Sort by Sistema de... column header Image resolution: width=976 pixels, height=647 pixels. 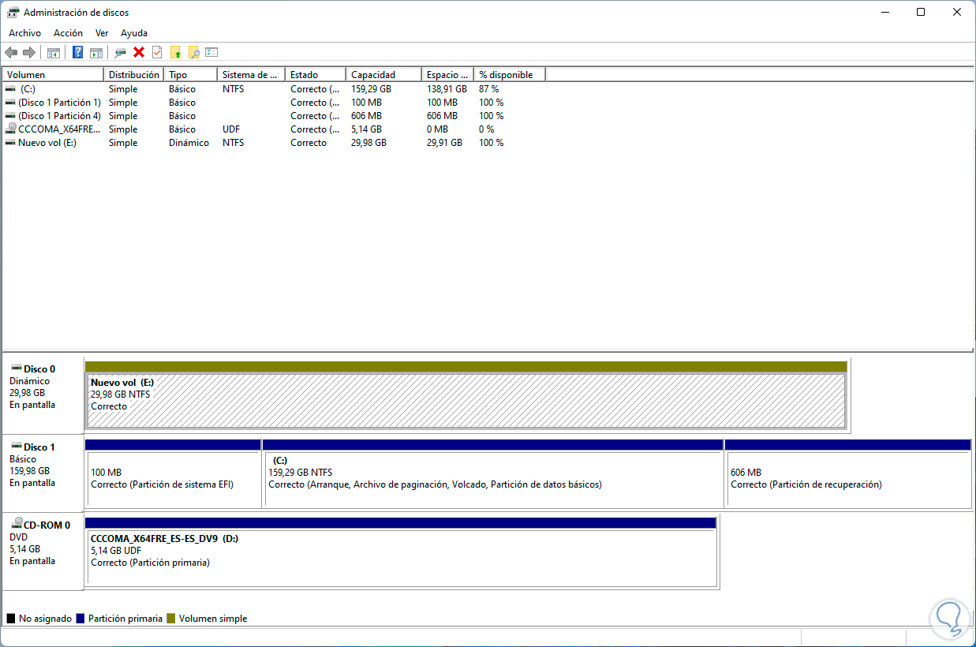pyautogui.click(x=251, y=74)
